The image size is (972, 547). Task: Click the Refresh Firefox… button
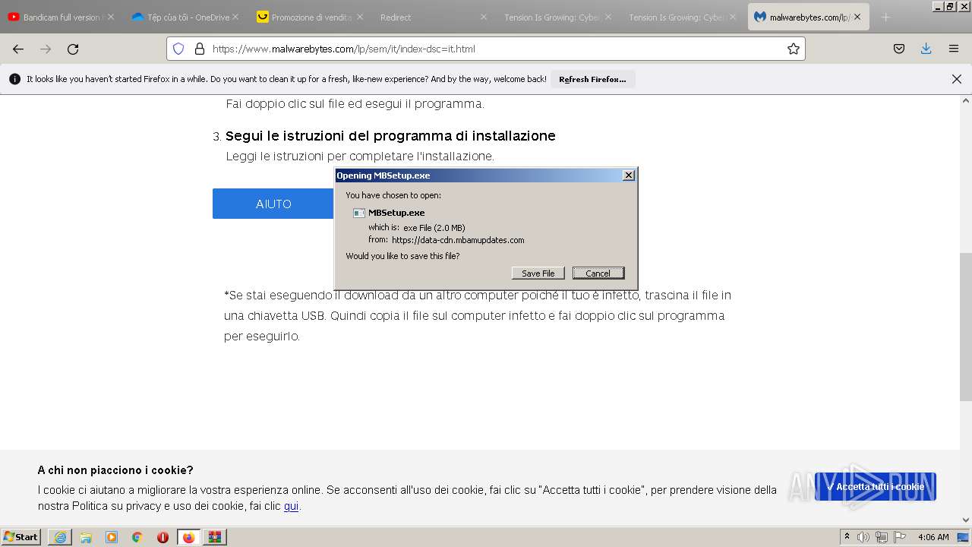(x=592, y=79)
